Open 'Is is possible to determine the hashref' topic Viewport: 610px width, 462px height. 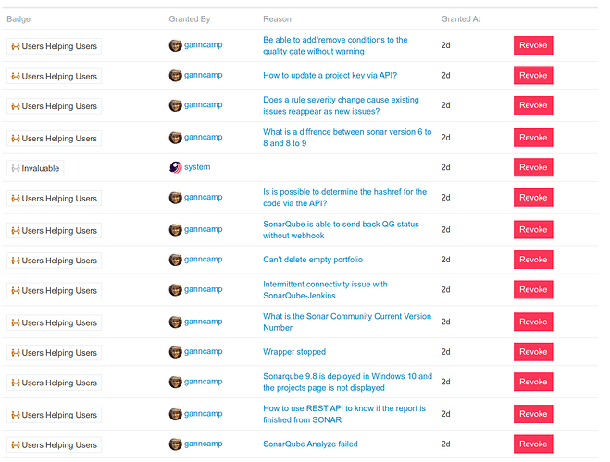pyautogui.click(x=344, y=198)
